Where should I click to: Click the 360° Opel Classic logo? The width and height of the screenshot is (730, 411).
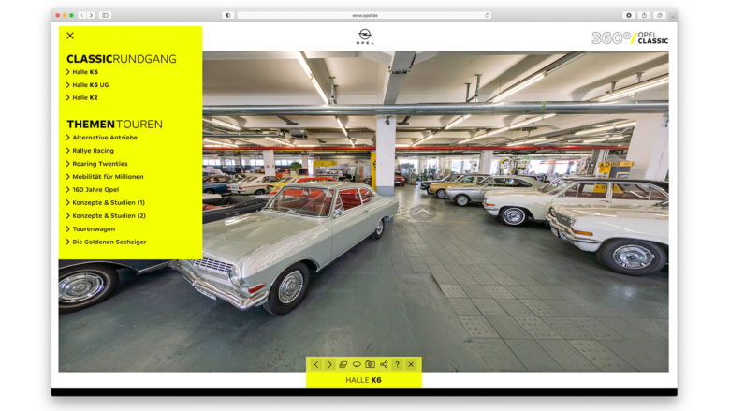tap(630, 37)
